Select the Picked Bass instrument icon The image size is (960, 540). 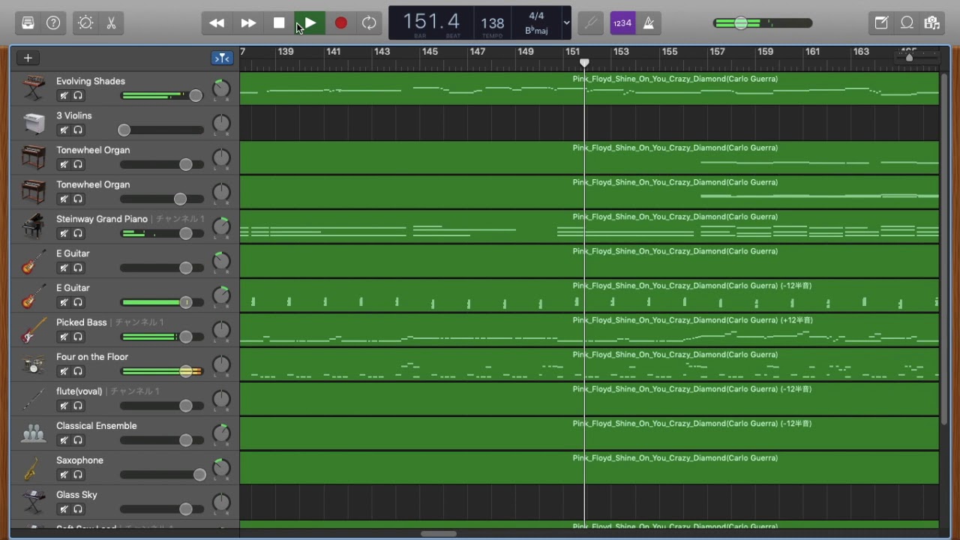point(34,330)
